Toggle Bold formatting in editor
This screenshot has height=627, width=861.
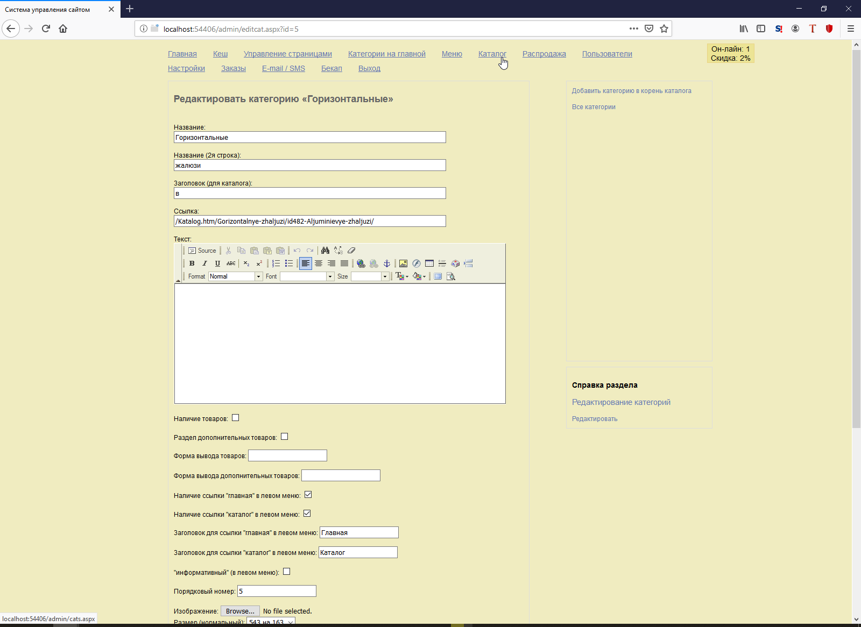pos(192,263)
